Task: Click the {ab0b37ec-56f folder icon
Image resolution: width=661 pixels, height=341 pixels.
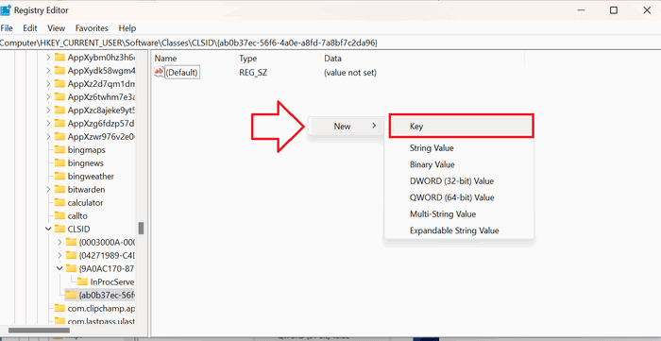Action: tap(71, 294)
